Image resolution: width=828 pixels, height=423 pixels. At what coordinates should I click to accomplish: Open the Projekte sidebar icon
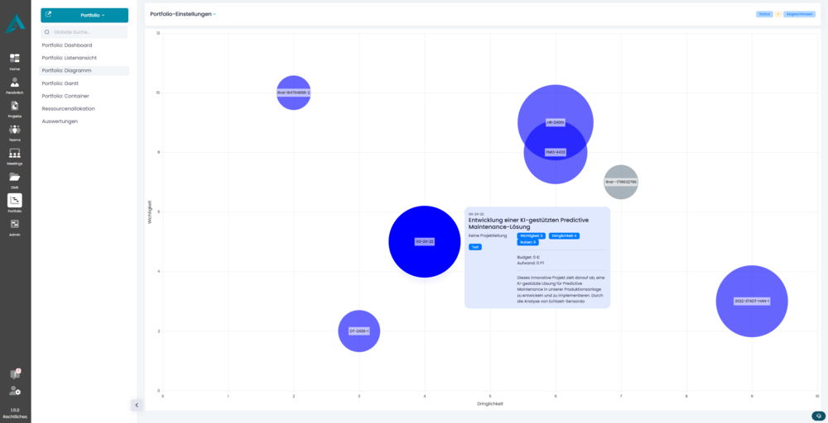(15, 107)
